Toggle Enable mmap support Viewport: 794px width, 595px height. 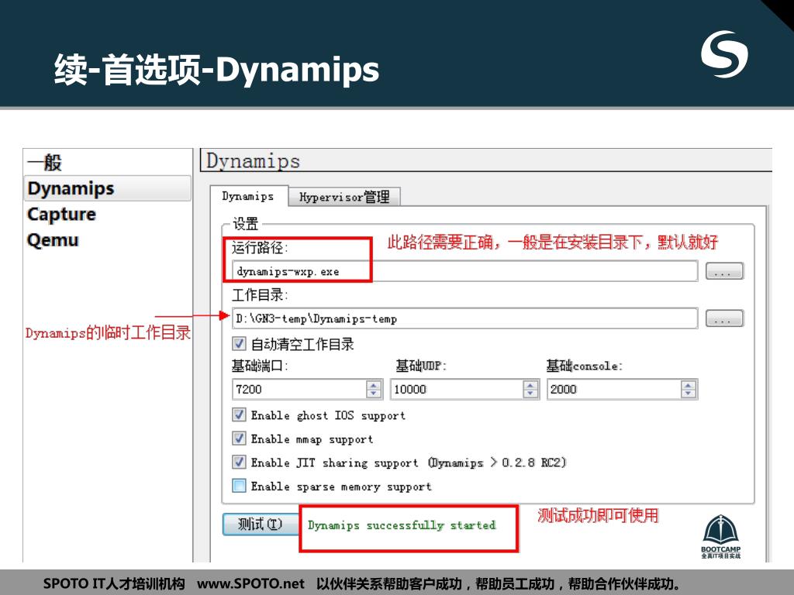coord(239,439)
